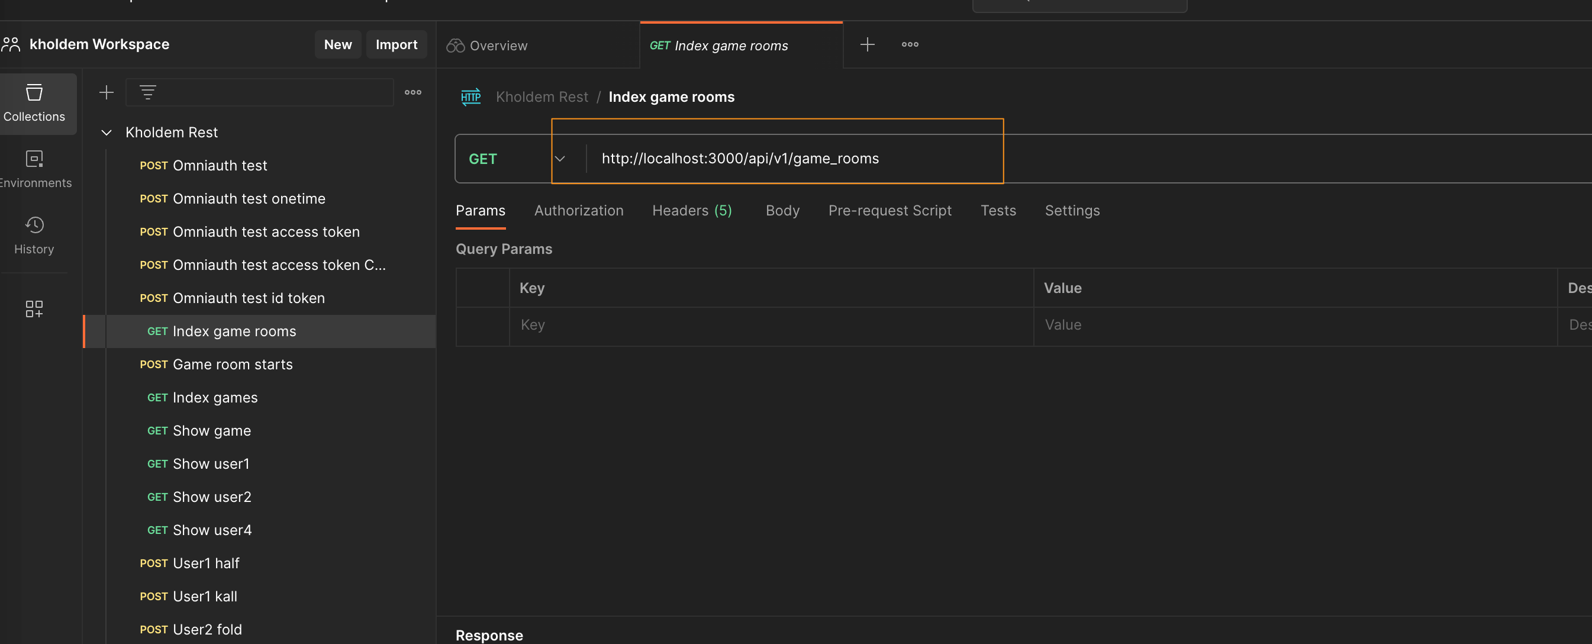
Task: Click the filter icon in collections search
Action: pos(148,92)
